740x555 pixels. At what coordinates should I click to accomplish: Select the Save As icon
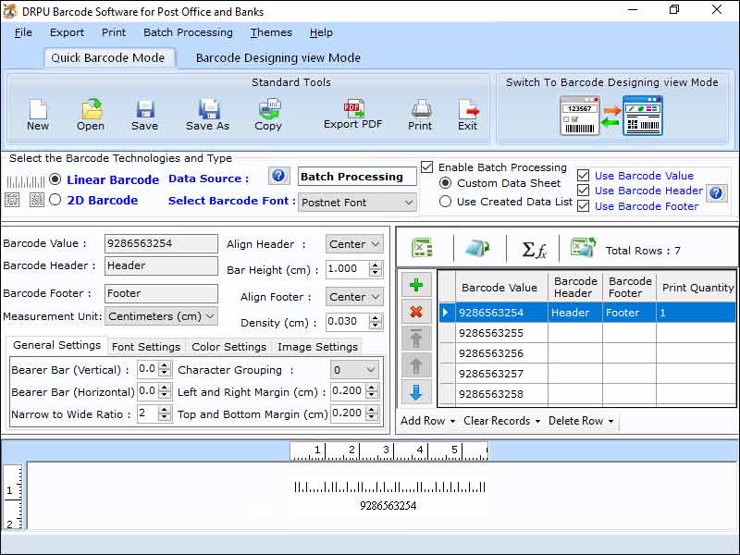208,113
